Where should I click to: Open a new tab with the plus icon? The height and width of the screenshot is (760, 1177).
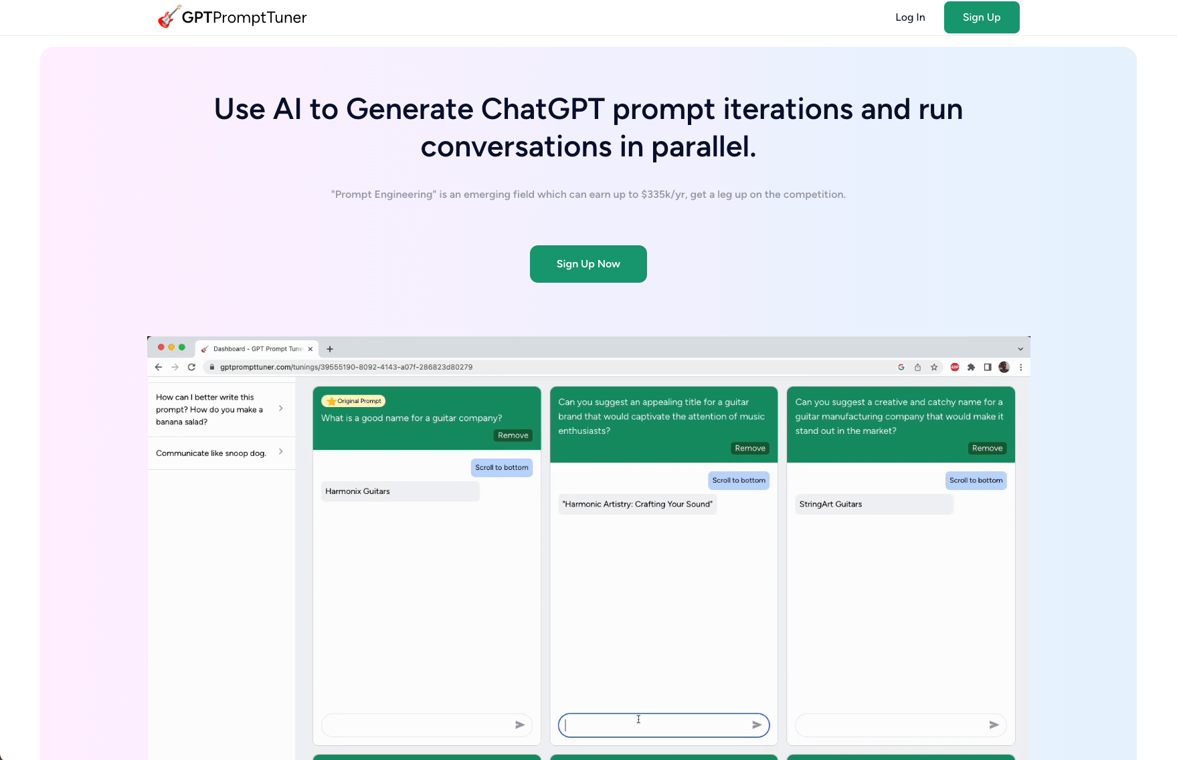point(330,349)
